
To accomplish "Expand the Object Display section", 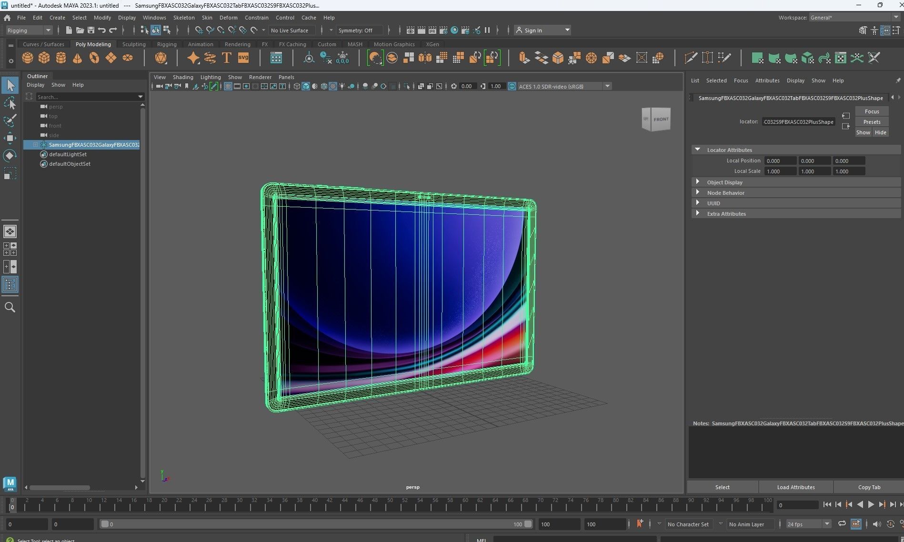I will [x=698, y=182].
